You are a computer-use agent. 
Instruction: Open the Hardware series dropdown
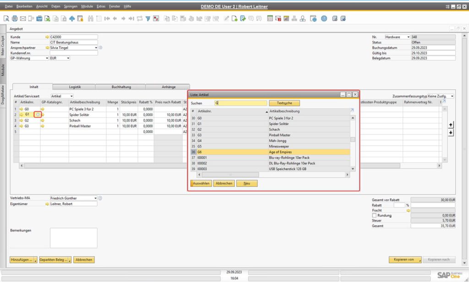[x=408, y=37]
